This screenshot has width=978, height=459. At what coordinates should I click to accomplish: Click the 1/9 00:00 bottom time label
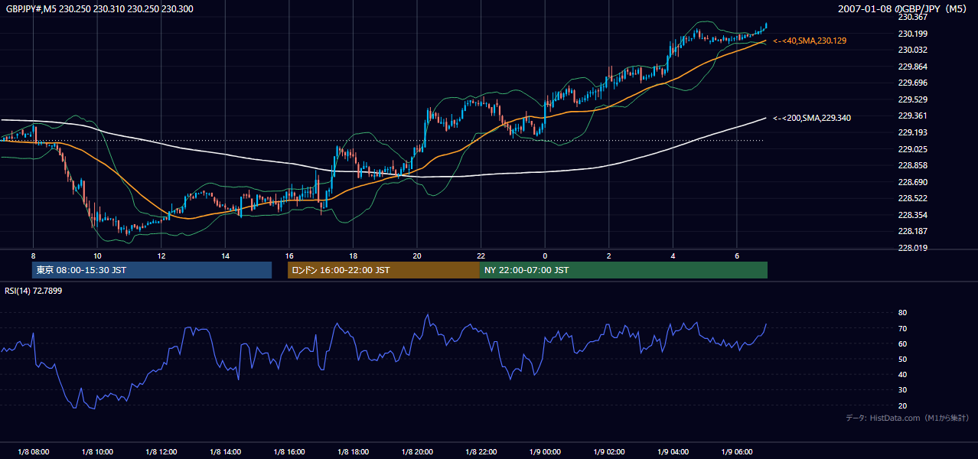545,452
